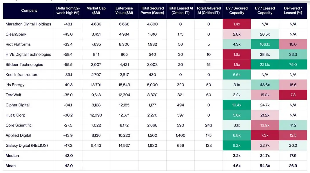310x173 pixels.
Task: Select the Median row label
Action: point(12,156)
